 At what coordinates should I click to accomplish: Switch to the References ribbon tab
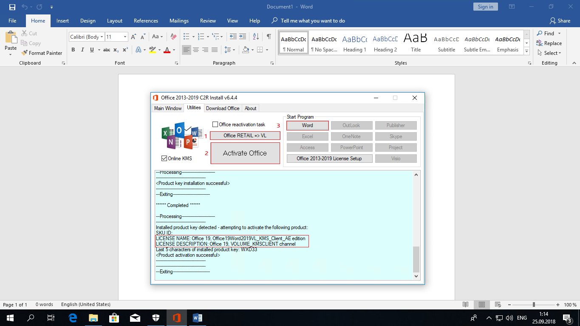point(146,21)
